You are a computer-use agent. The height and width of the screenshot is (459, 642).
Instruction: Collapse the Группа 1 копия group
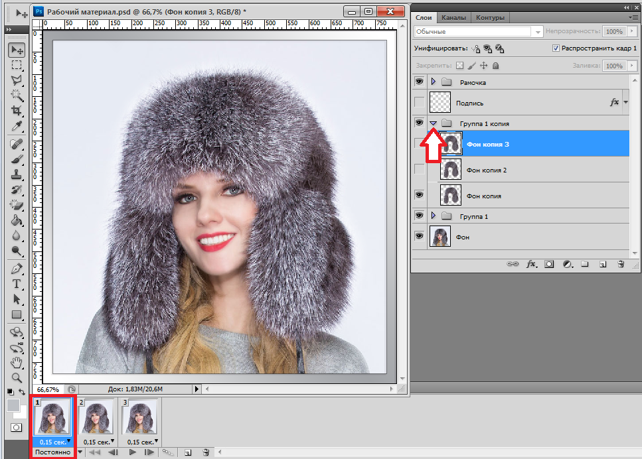click(x=434, y=123)
